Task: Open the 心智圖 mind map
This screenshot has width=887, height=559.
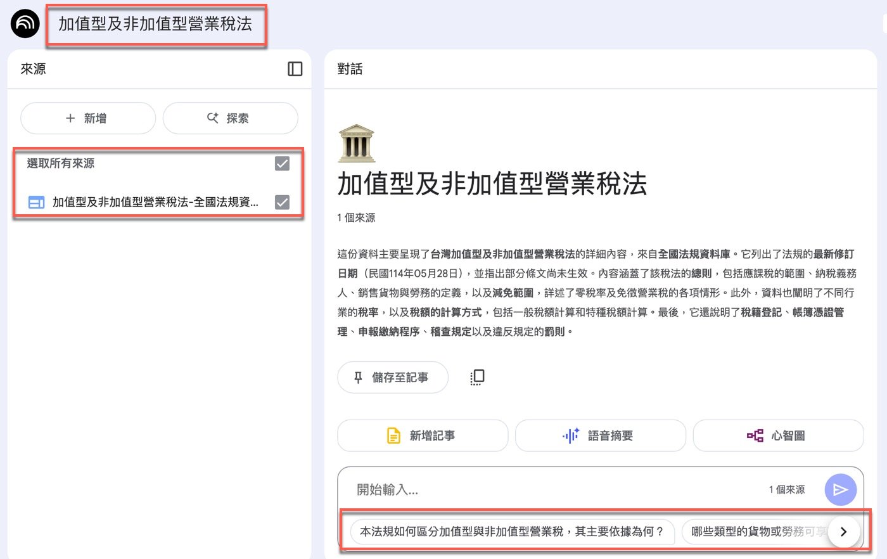Action: click(x=779, y=435)
